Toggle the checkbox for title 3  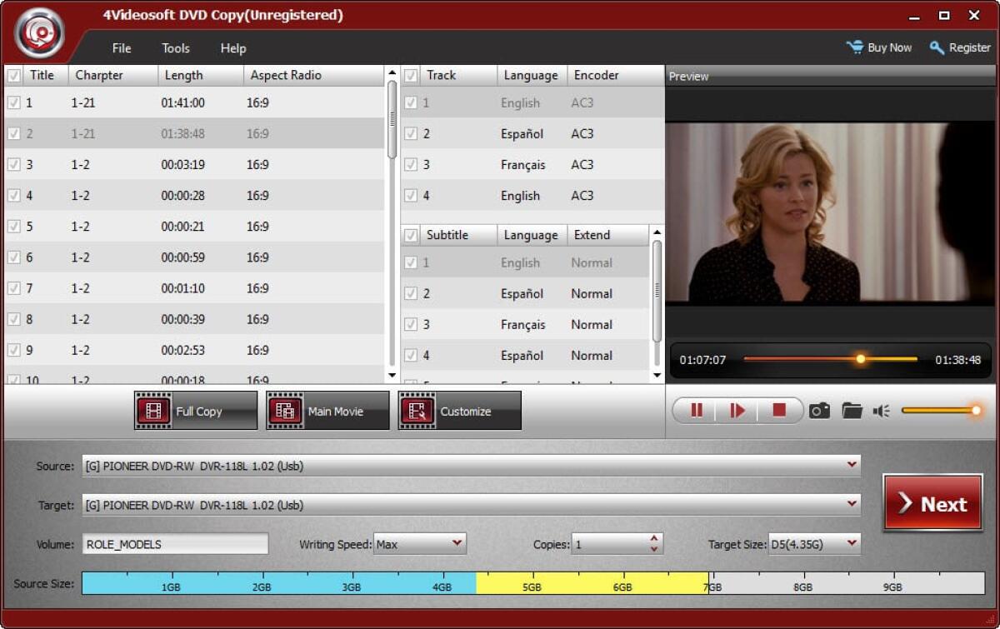click(14, 165)
